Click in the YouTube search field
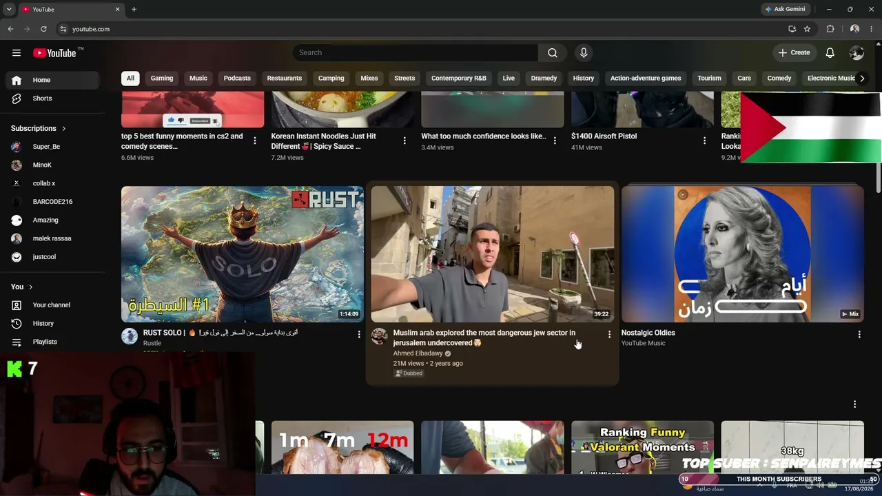The image size is (882, 496). coord(415,53)
